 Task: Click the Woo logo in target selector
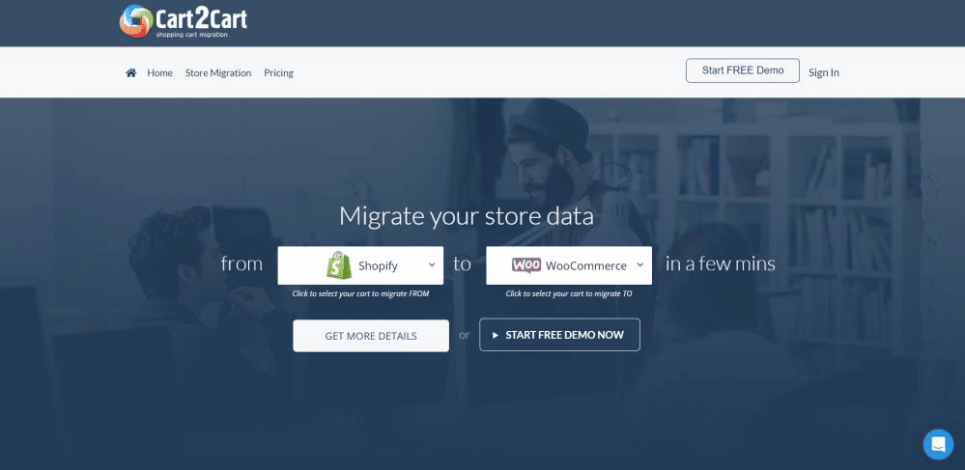(526, 265)
